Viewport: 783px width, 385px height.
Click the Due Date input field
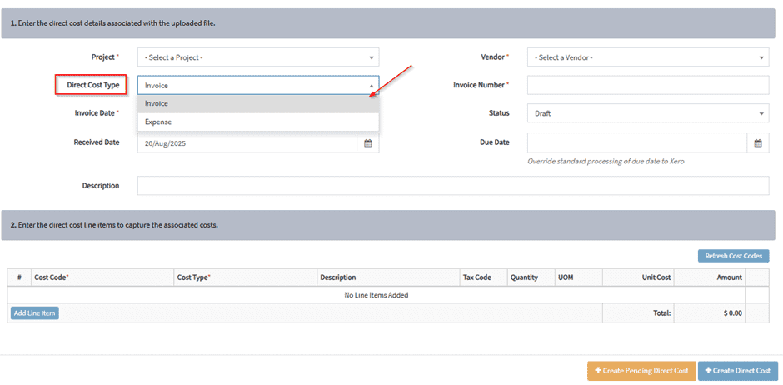pos(637,143)
